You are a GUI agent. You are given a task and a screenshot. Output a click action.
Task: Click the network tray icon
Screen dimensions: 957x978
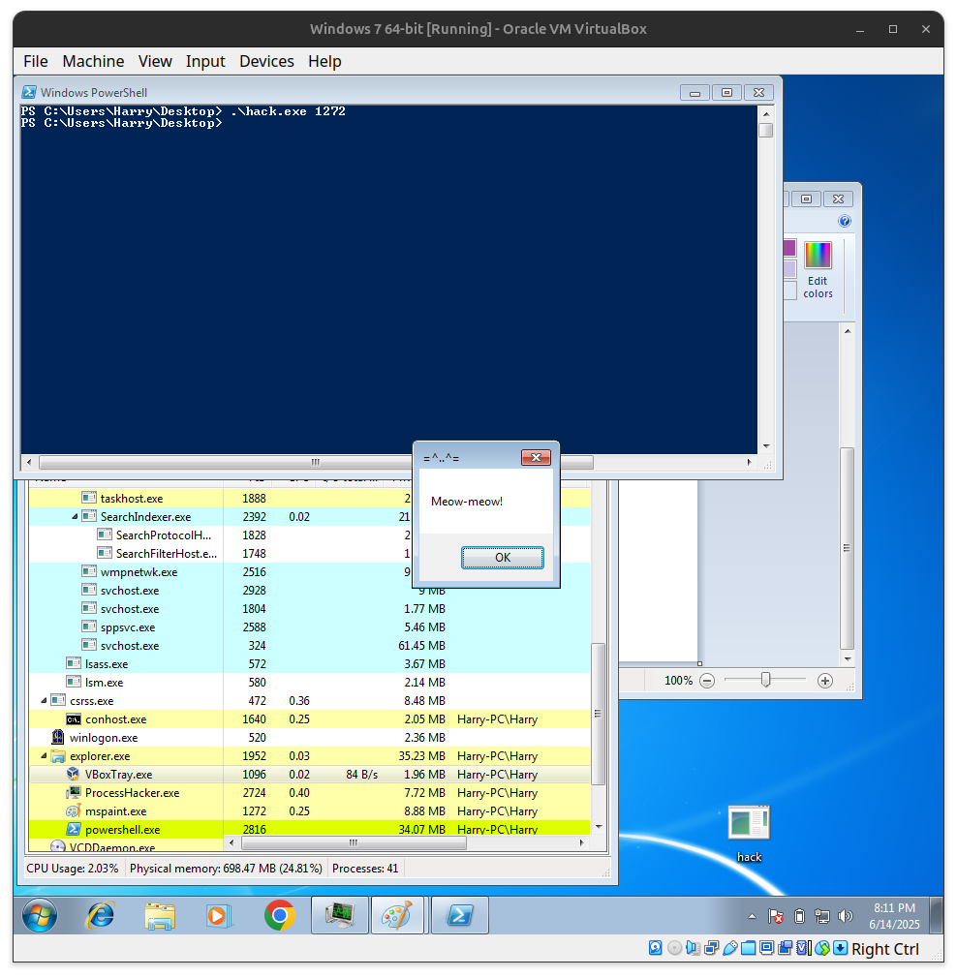click(x=822, y=916)
